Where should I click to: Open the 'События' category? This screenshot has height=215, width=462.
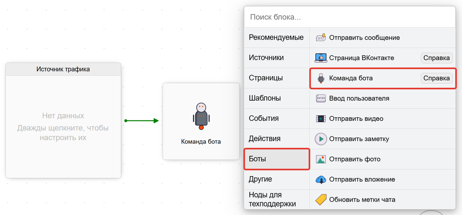(x=277, y=118)
